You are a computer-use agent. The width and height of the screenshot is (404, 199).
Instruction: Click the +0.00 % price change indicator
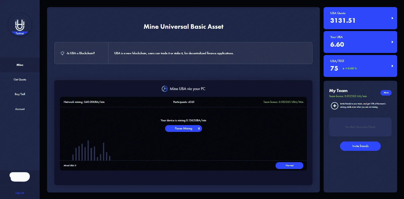[350, 68]
